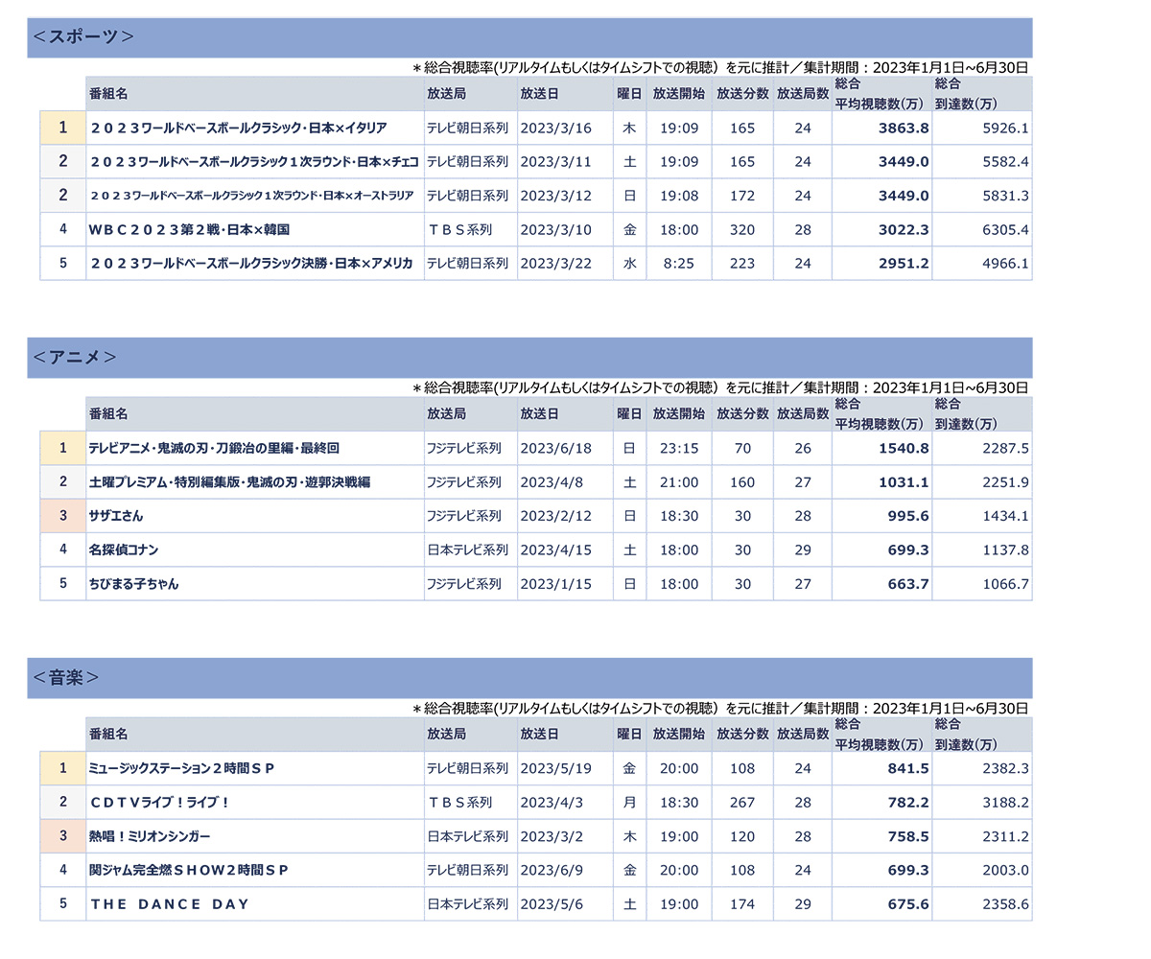Click the reach value 2358.6

pos(1006,904)
